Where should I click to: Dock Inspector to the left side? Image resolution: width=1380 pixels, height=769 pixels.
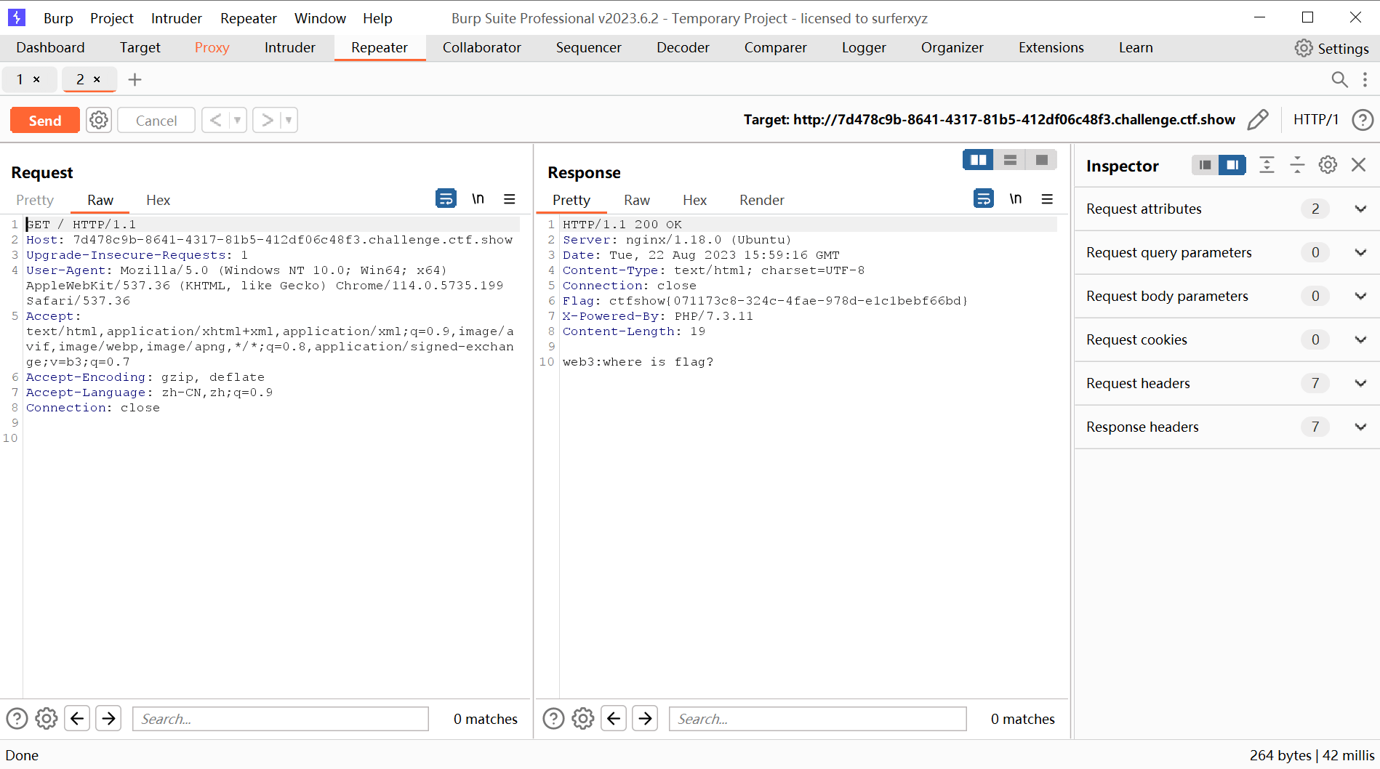(1205, 165)
